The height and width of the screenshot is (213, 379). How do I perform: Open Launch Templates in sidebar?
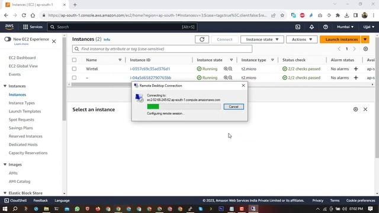click(x=25, y=111)
